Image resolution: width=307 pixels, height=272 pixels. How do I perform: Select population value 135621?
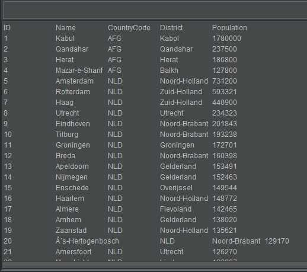[x=225, y=231]
